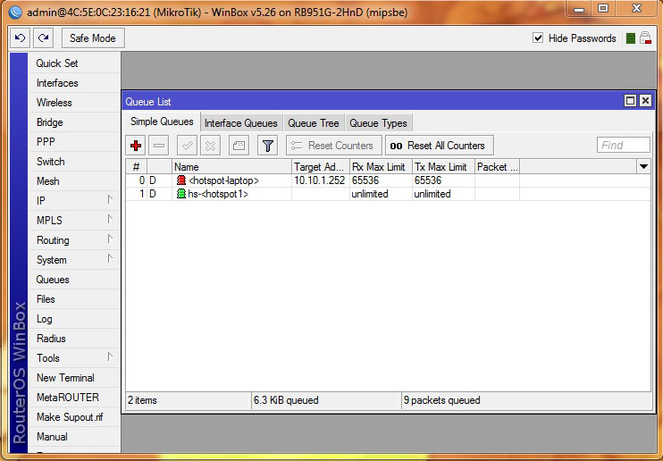
Task: Click the green queue icon of hs-<hotspot1>
Action: 181,194
